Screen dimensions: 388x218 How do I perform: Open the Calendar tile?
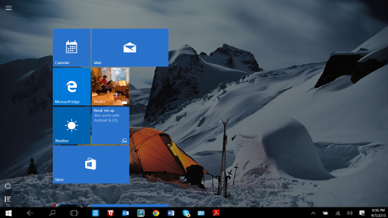(72, 47)
